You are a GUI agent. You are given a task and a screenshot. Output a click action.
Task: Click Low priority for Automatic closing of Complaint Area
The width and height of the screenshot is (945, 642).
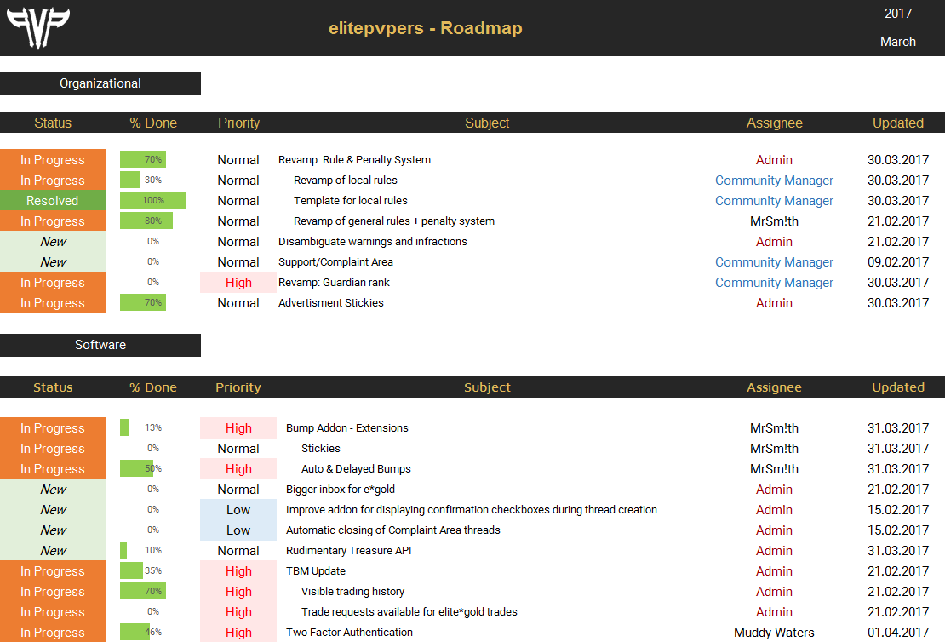click(238, 530)
